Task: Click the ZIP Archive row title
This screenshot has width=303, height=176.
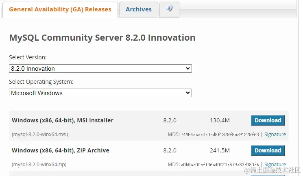Action: click(x=61, y=150)
